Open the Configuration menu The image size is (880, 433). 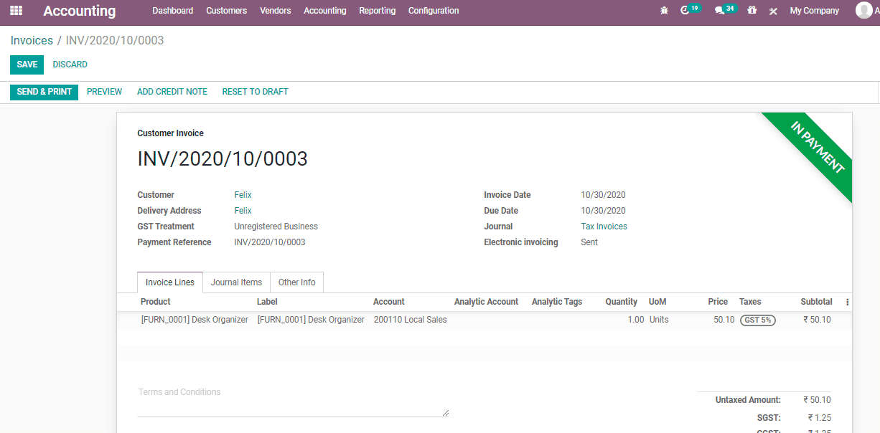(x=434, y=10)
